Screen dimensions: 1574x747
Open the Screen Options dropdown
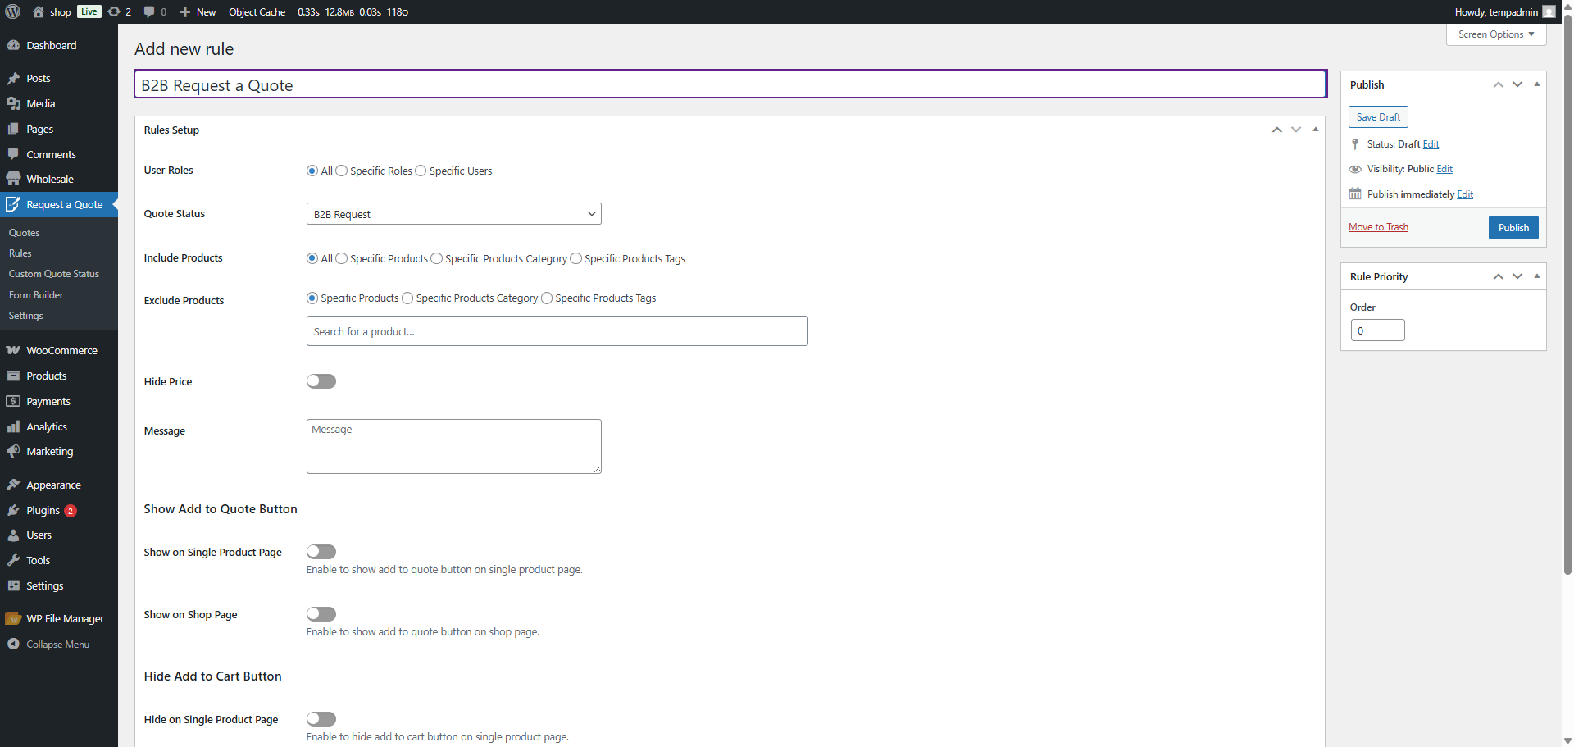point(1495,34)
